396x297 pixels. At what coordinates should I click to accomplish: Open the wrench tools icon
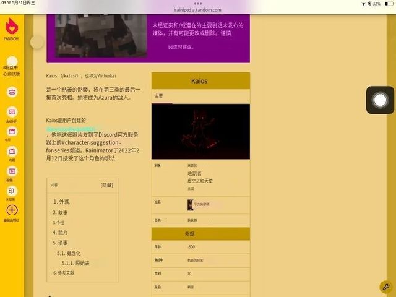click(x=384, y=286)
